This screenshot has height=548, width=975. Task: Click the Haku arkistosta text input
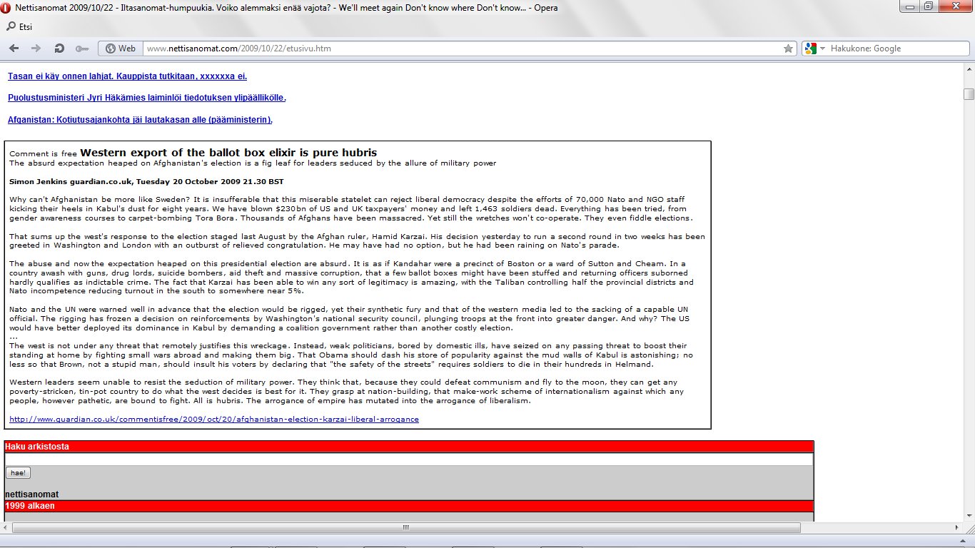click(408, 460)
